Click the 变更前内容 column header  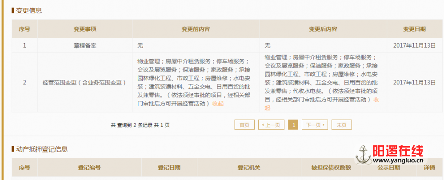[196, 29]
